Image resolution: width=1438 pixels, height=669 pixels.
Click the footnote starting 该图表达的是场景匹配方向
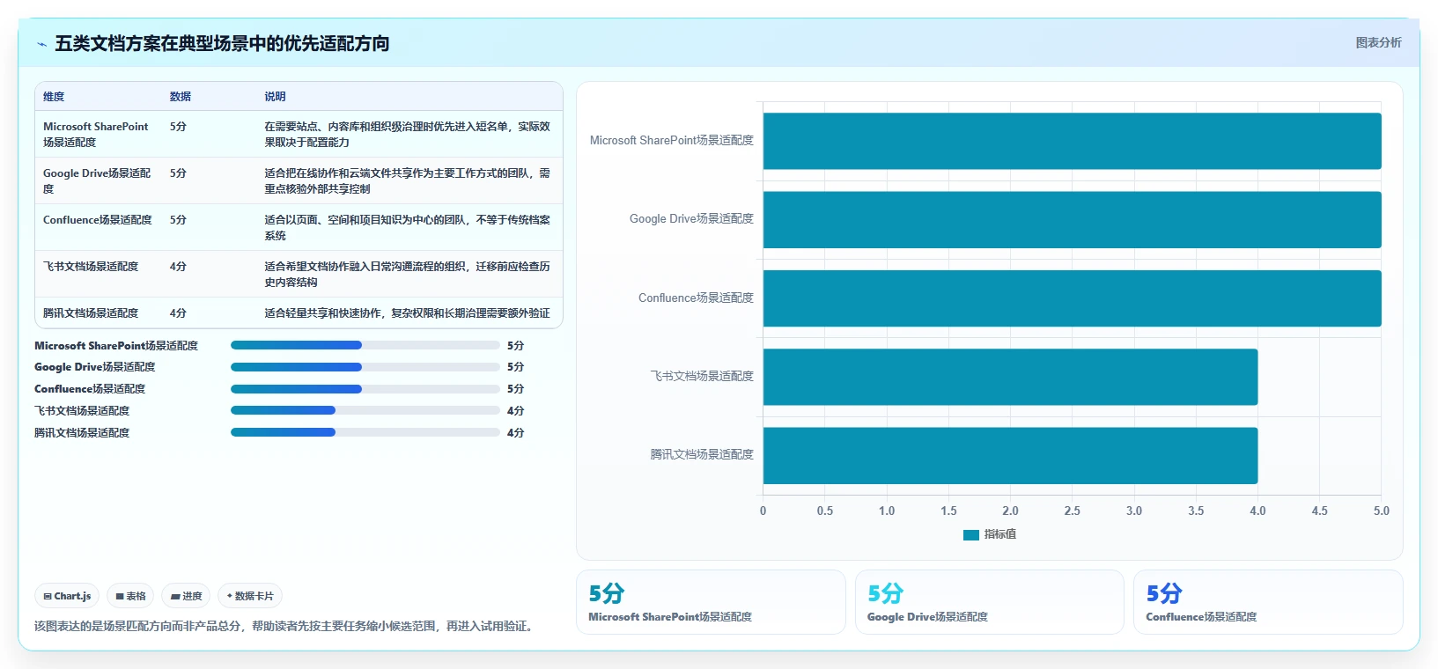[285, 626]
